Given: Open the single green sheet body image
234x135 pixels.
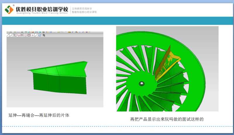Looking at the screenshot, I should [55, 69].
